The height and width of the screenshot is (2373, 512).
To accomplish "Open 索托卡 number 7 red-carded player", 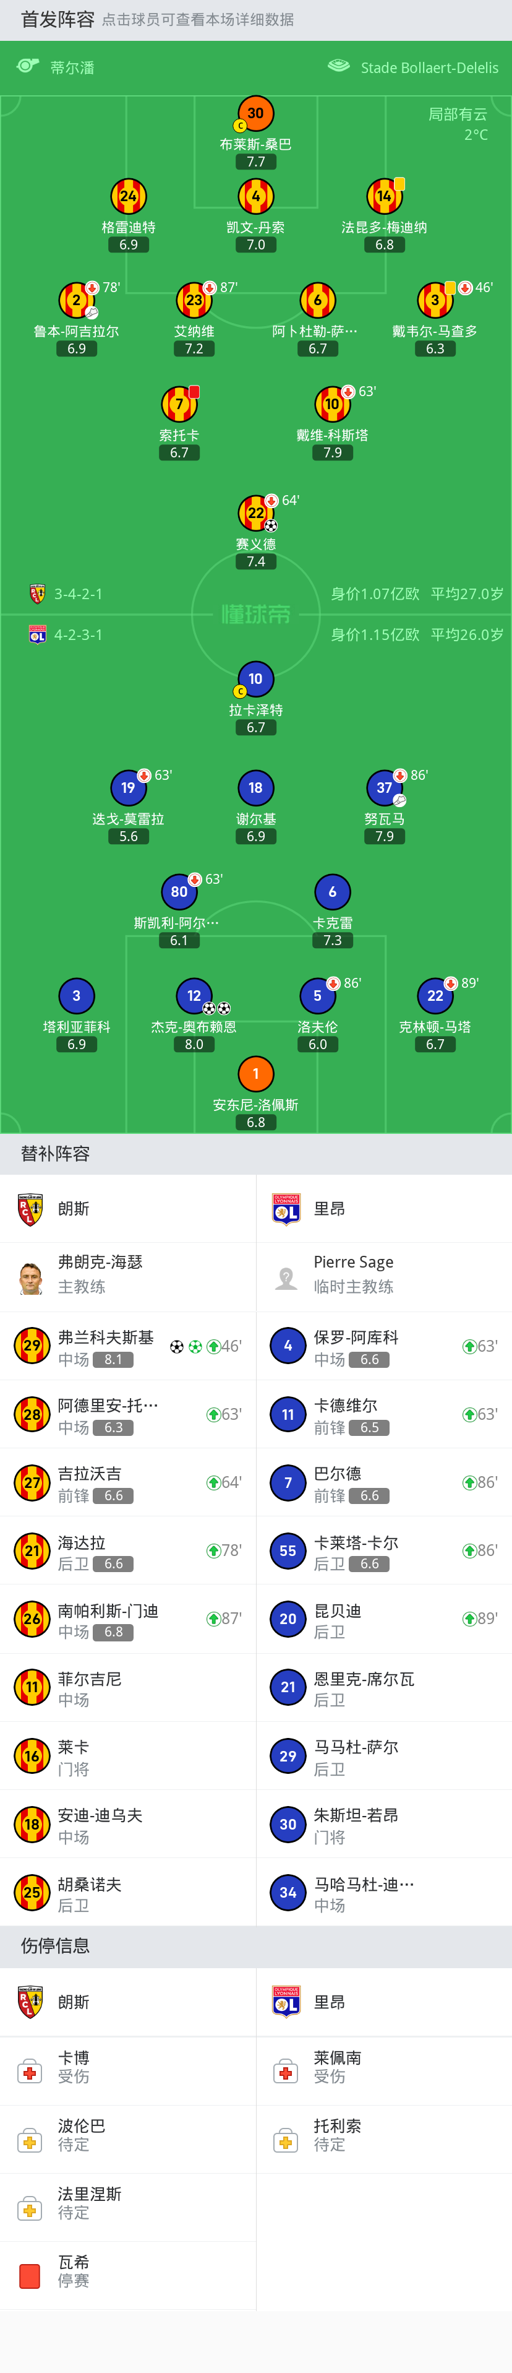I will tap(179, 404).
